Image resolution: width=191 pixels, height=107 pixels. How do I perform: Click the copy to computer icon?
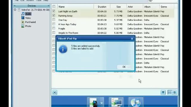(116, 102)
